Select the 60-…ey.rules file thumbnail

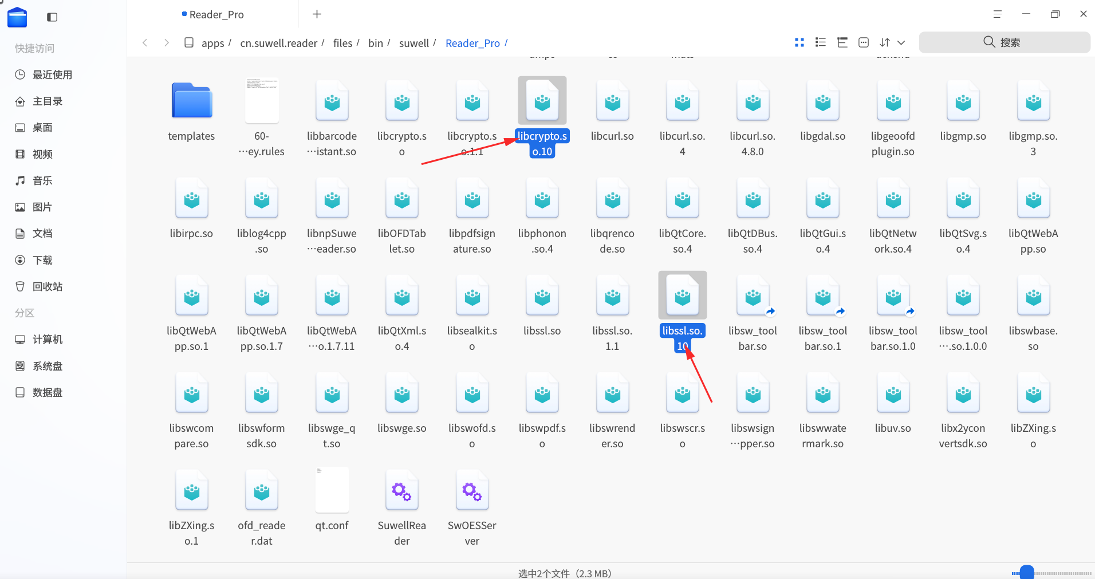[262, 101]
